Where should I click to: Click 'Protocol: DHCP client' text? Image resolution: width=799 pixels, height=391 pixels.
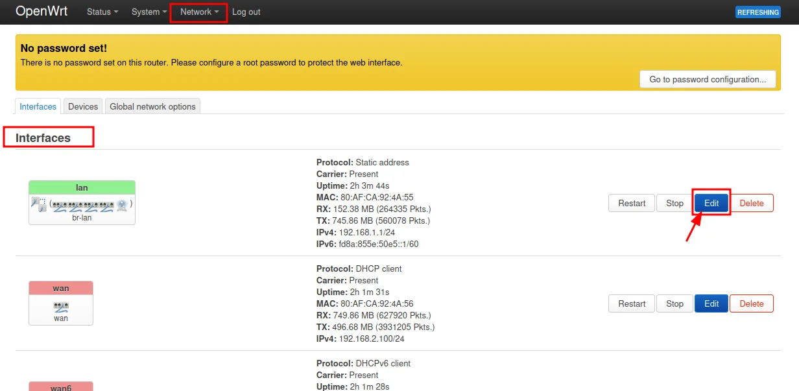pos(359,268)
